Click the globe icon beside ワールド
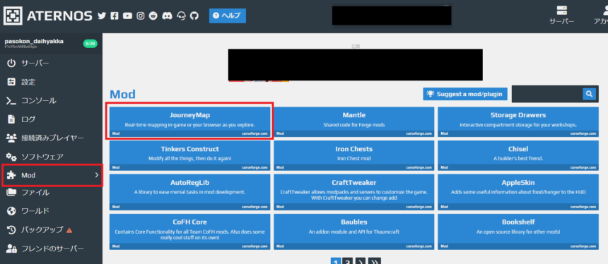The image size is (608, 264). click(11, 211)
